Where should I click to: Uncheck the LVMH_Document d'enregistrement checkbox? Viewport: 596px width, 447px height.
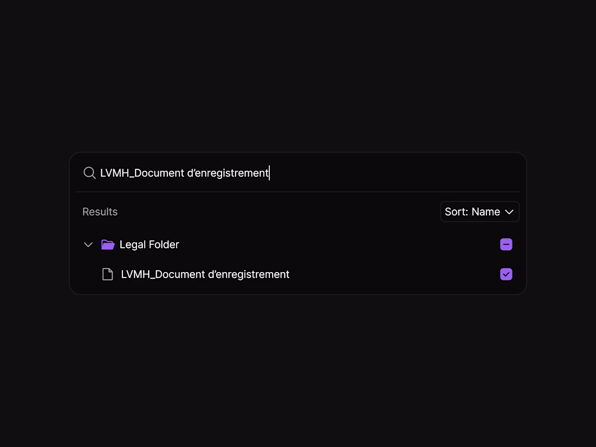click(x=506, y=275)
